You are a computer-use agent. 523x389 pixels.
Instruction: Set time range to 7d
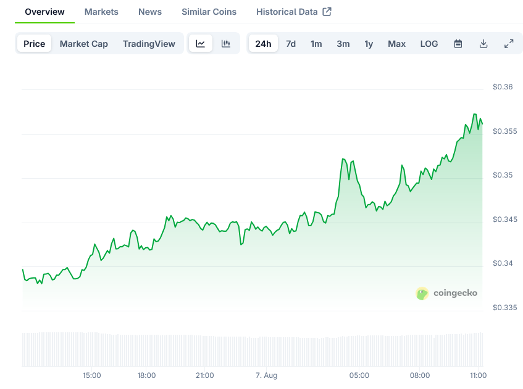point(291,44)
